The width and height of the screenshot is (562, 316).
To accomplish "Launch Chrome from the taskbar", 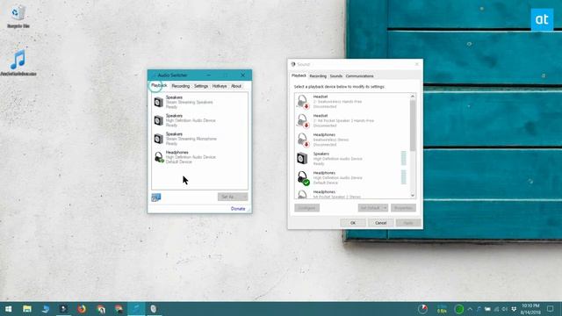I will [x=100, y=309].
